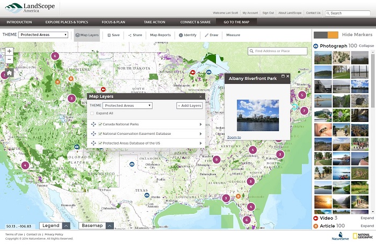Viewport: 376px width, 245px height.
Task: Activate the Identify tool
Action: click(x=187, y=35)
